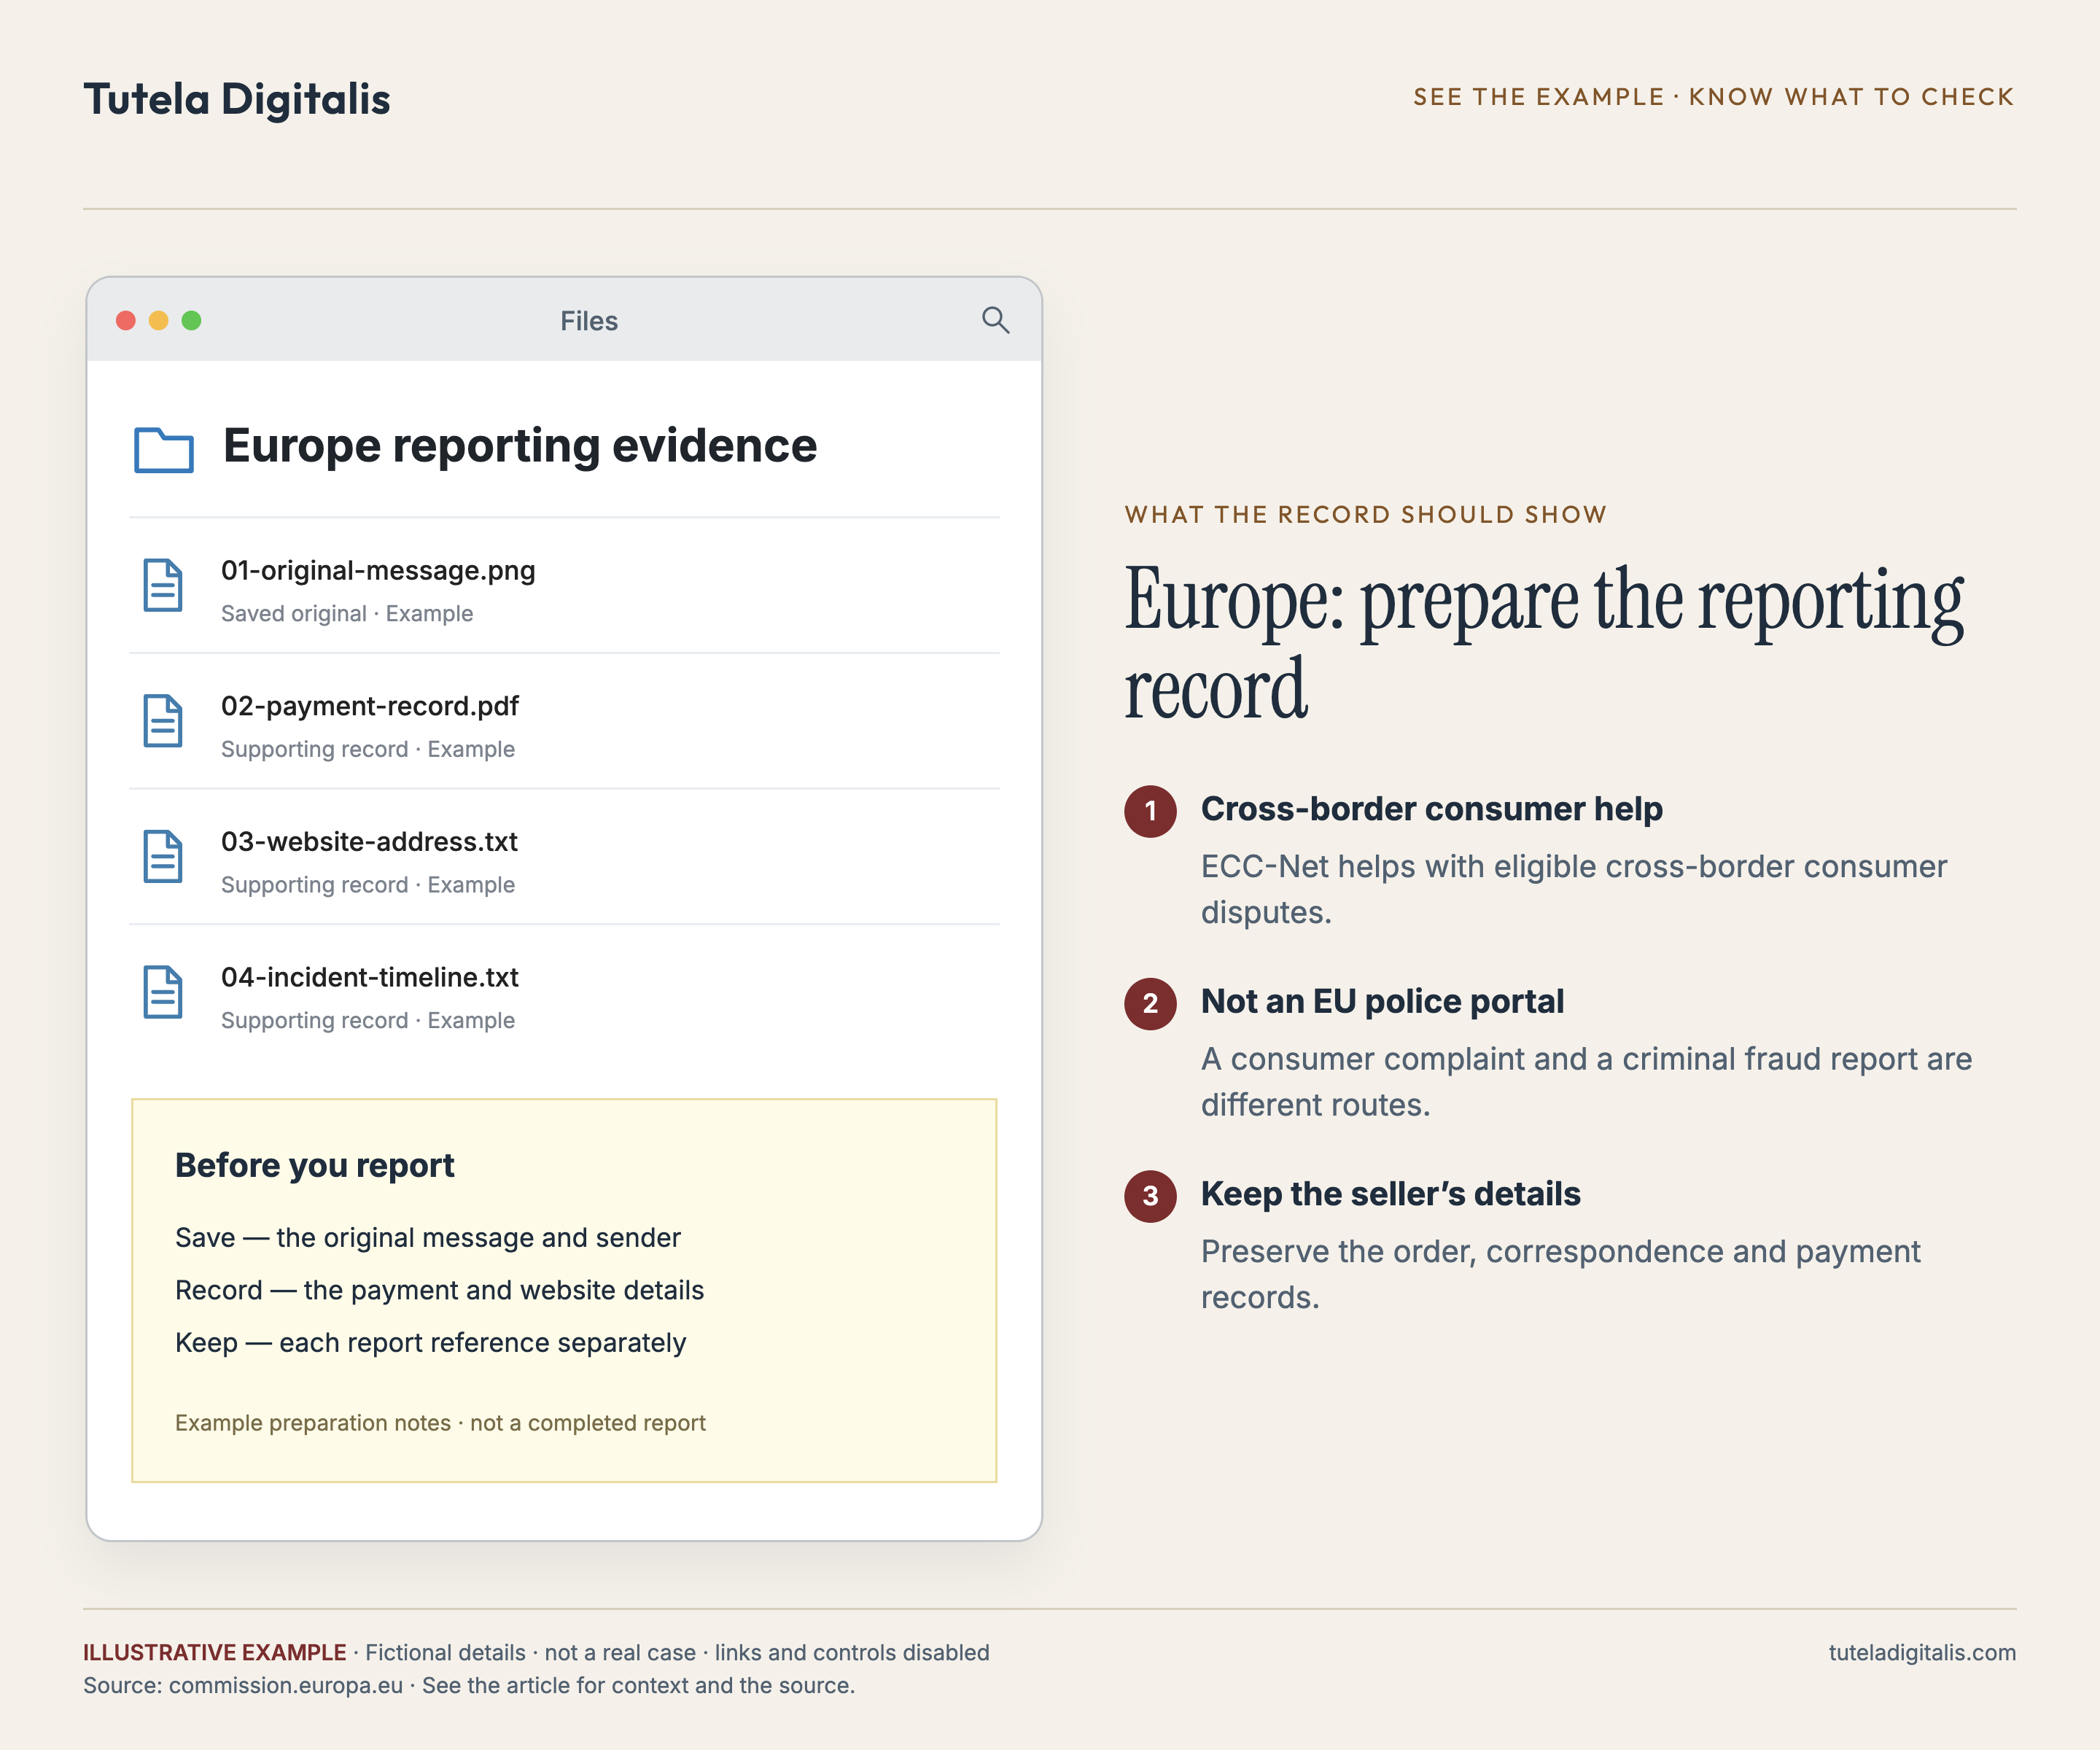2100x1750 pixels.
Task: Click the 'Europe reporting evidence' folder heading
Action: 520,446
